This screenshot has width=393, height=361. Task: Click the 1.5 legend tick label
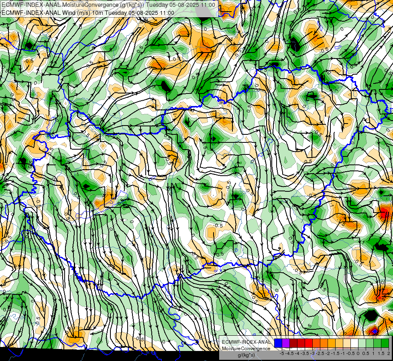(x=381, y=353)
